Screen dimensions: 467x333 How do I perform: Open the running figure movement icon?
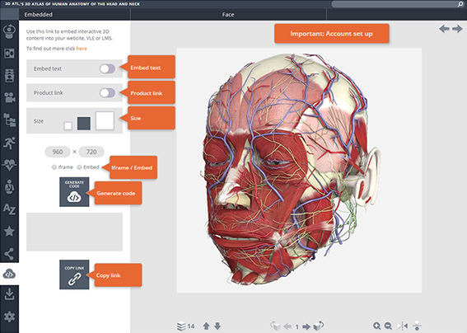(x=9, y=143)
